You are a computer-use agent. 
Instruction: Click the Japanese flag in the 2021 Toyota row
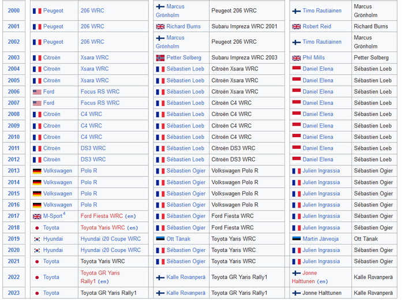[37, 262]
